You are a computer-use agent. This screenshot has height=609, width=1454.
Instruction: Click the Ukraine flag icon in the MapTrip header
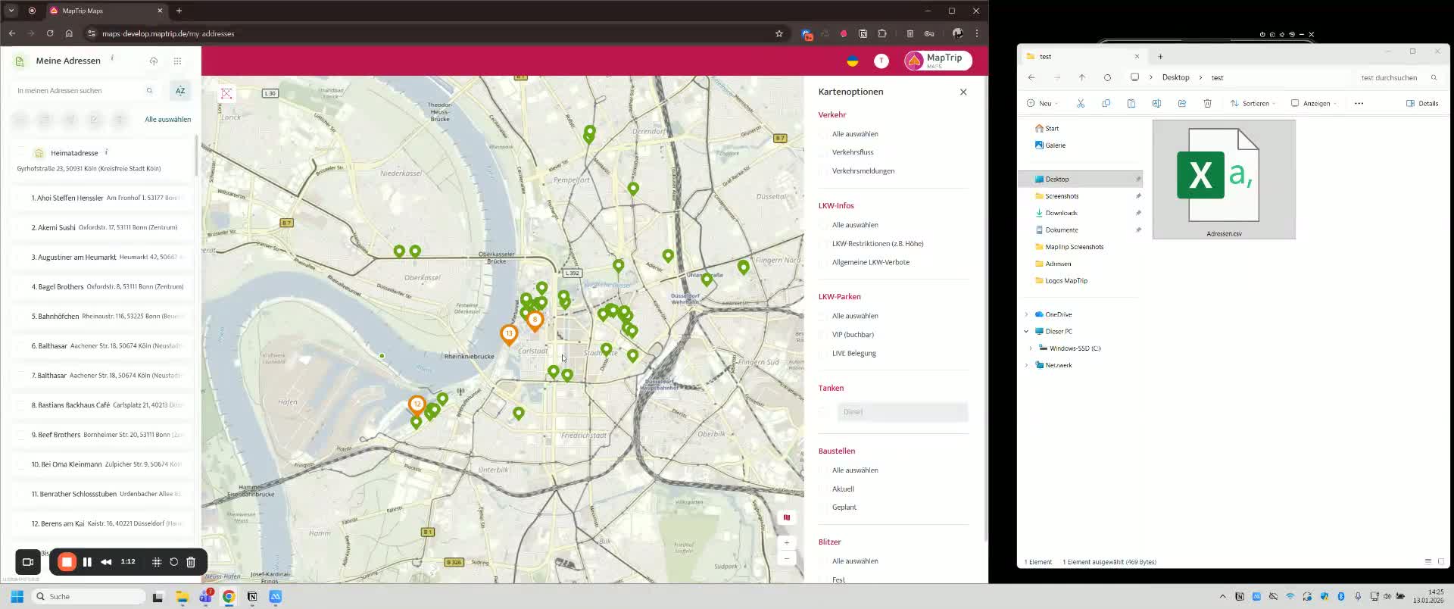pos(853,61)
